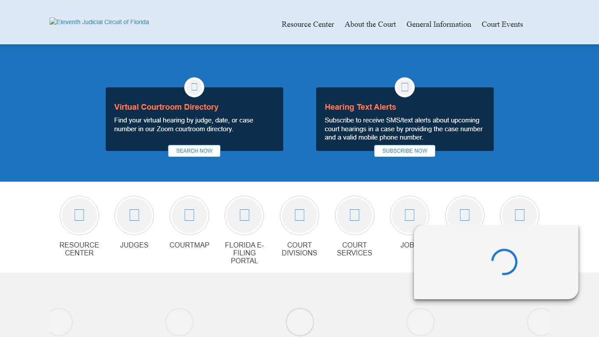Click the icon above Hearing Text Alerts
Viewport: 599px width, 337px height.
[x=405, y=87]
